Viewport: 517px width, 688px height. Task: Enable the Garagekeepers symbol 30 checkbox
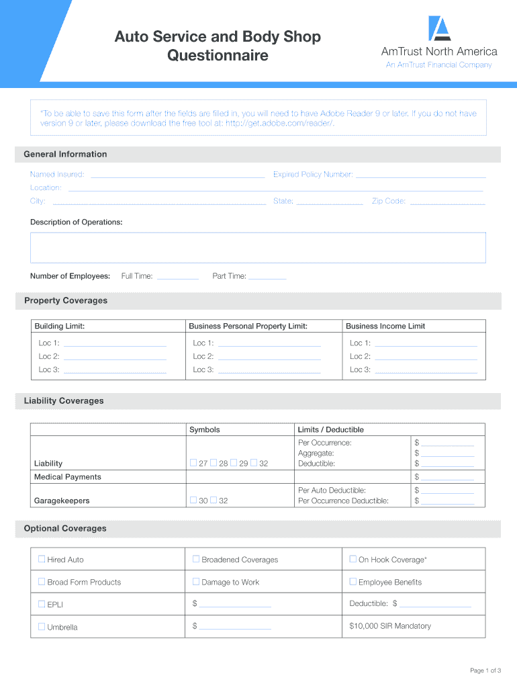[193, 501]
